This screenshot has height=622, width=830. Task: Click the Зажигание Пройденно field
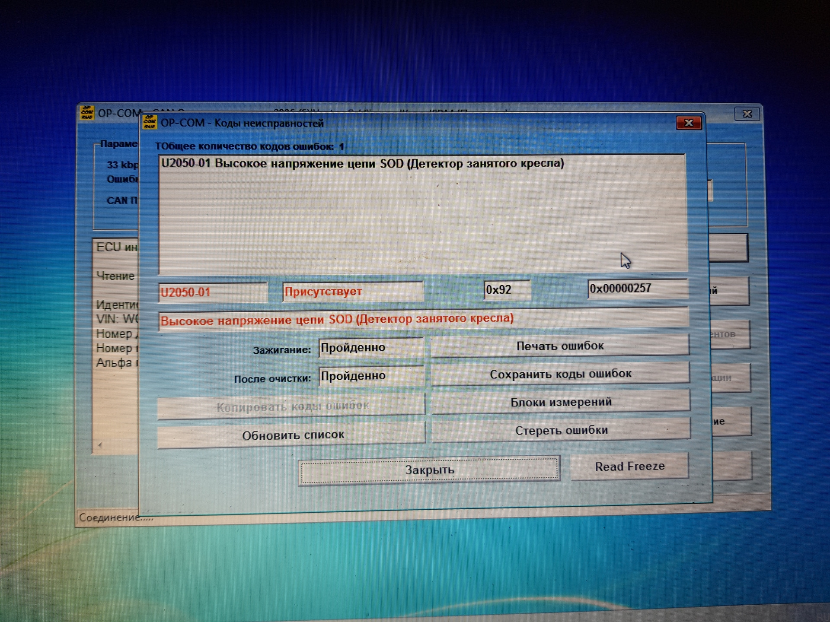coord(370,348)
